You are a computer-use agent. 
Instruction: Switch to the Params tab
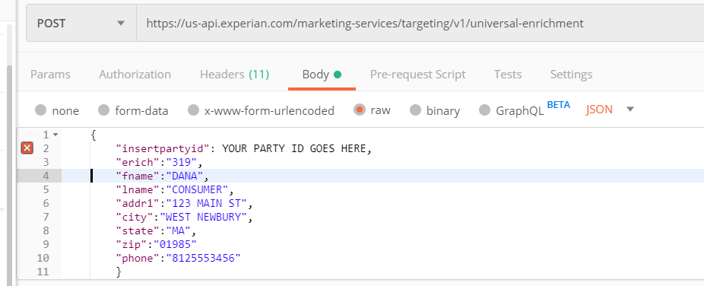click(50, 74)
